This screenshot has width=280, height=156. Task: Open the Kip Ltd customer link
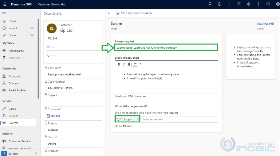pyautogui.click(x=55, y=116)
